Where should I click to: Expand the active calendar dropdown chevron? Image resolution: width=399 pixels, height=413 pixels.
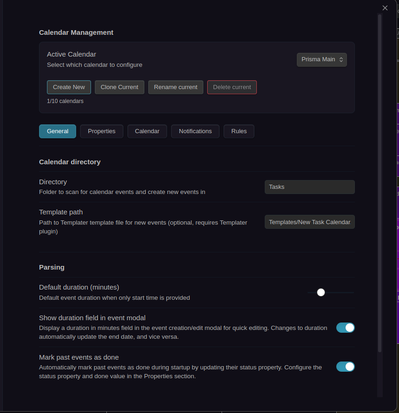pyautogui.click(x=341, y=59)
